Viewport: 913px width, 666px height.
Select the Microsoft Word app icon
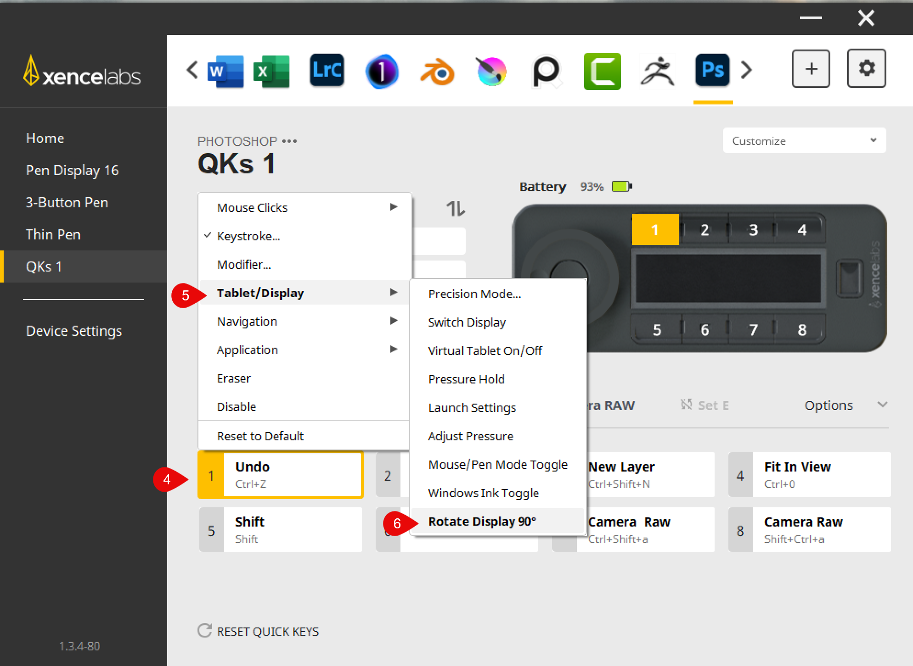(x=225, y=71)
